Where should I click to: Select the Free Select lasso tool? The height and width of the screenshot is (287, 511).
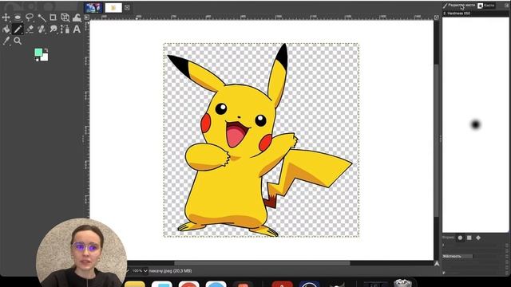click(30, 18)
